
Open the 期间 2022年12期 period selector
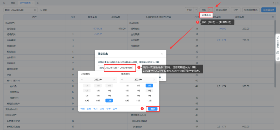click(20, 10)
